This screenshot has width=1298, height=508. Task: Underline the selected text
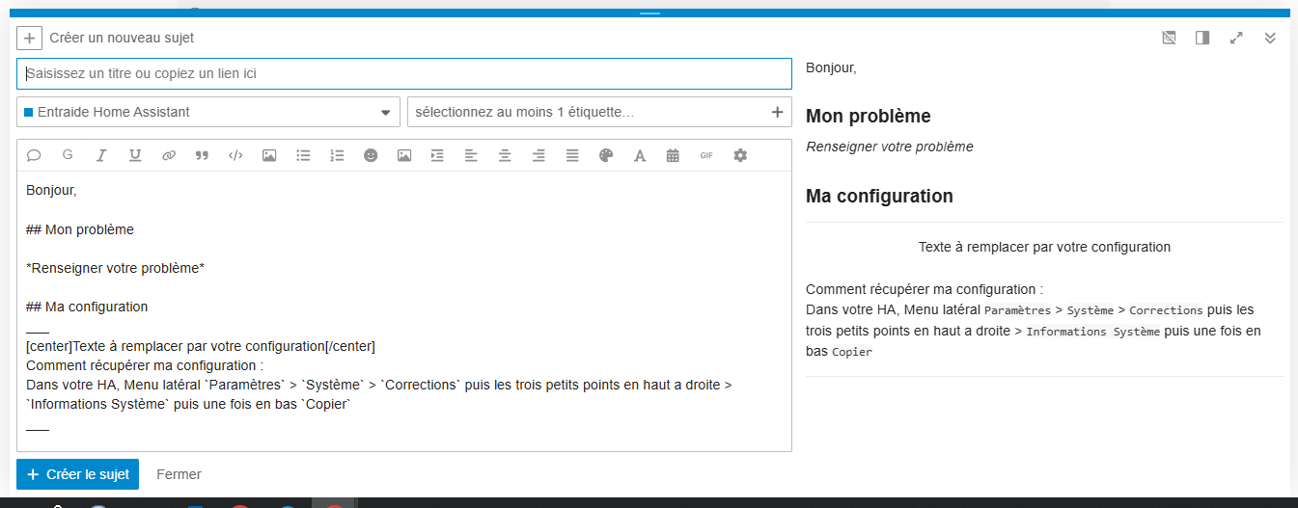135,155
